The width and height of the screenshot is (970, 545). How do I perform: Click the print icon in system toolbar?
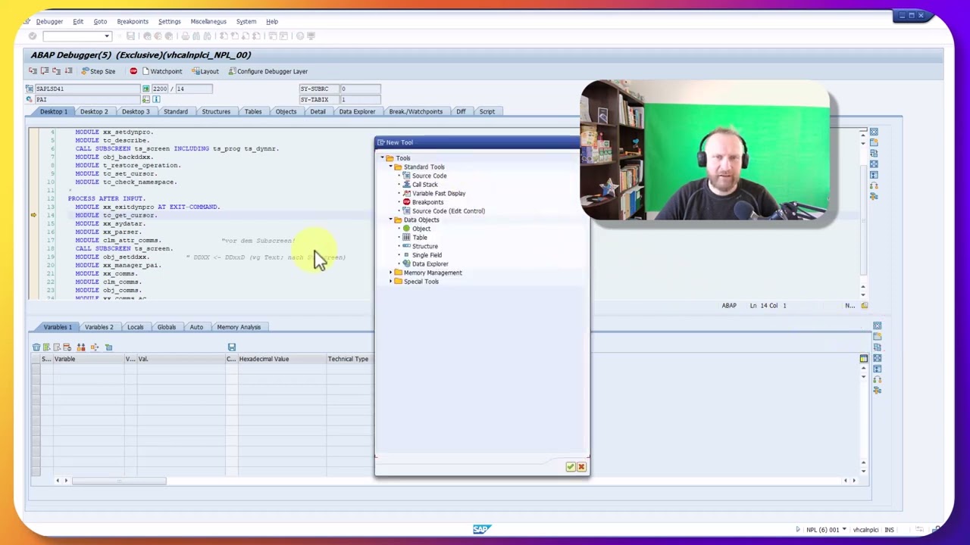coord(186,36)
